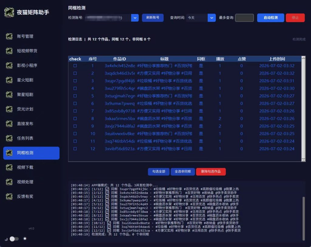Click the 序号 column header

pyautogui.click(x=93, y=59)
